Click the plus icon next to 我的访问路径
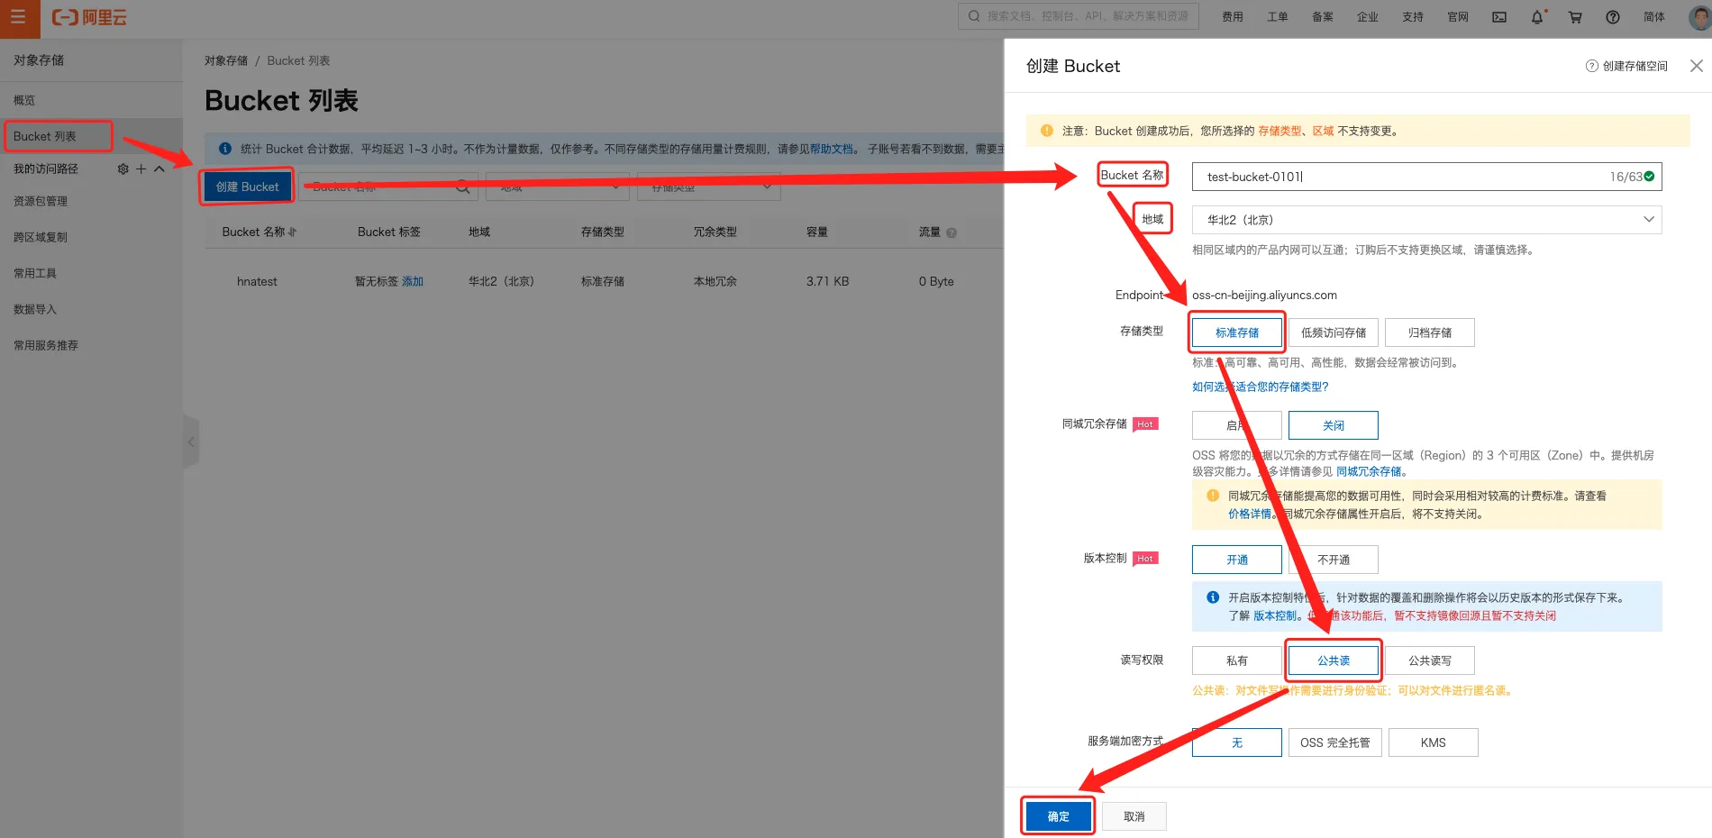Image resolution: width=1712 pixels, height=838 pixels. [x=141, y=169]
